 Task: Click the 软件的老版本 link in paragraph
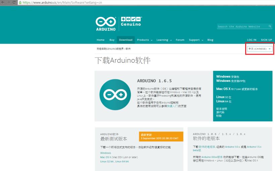207,147
